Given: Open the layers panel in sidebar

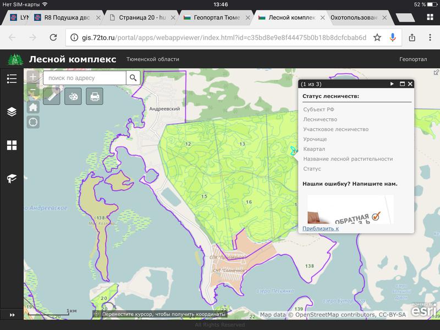Looking at the screenshot, I should (12, 112).
